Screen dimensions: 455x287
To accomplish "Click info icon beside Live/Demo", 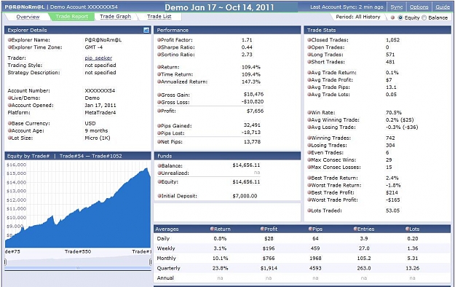I will pyautogui.click(x=9, y=98).
